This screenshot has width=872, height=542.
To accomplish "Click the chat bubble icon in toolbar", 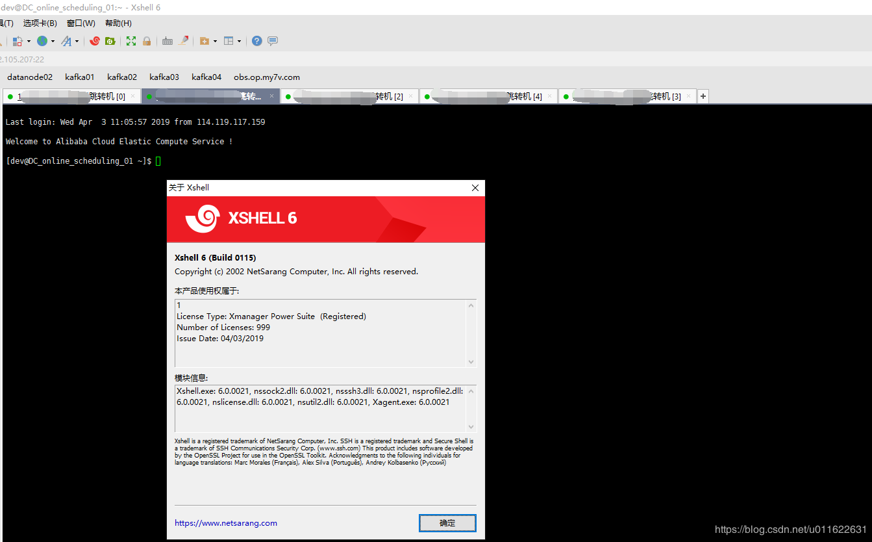I will coord(273,41).
